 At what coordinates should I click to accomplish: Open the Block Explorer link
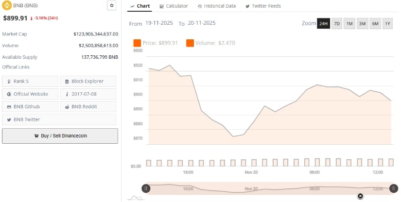pos(88,81)
